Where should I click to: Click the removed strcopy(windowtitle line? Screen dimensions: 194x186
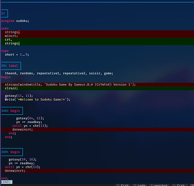(97, 84)
